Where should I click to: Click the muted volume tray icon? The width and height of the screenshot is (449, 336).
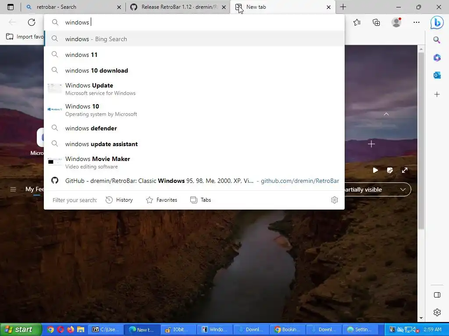416,330
